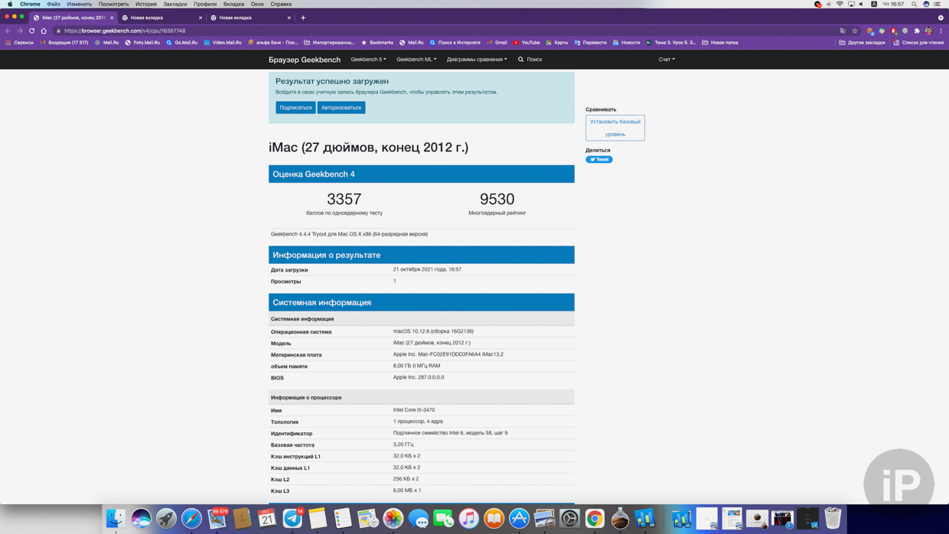This screenshot has height=534, width=949.
Task: Expand the Счет account dropdown
Action: (667, 59)
